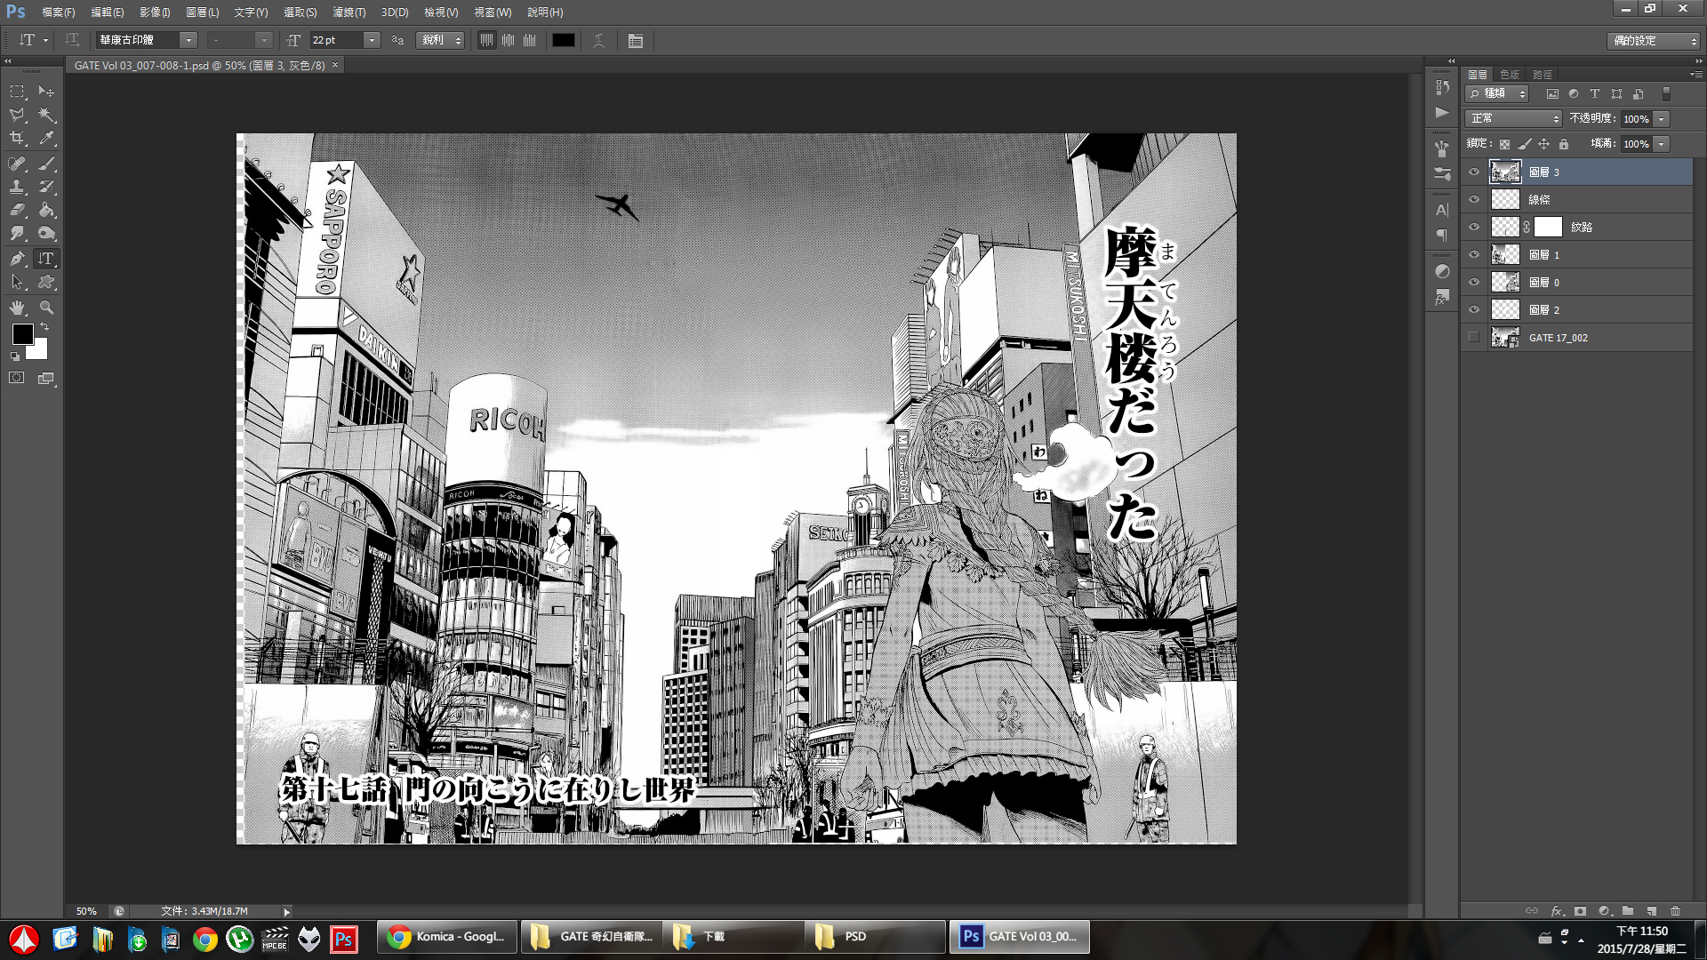This screenshot has width=1707, height=960.
Task: Add a layer mask
Action: (1580, 911)
